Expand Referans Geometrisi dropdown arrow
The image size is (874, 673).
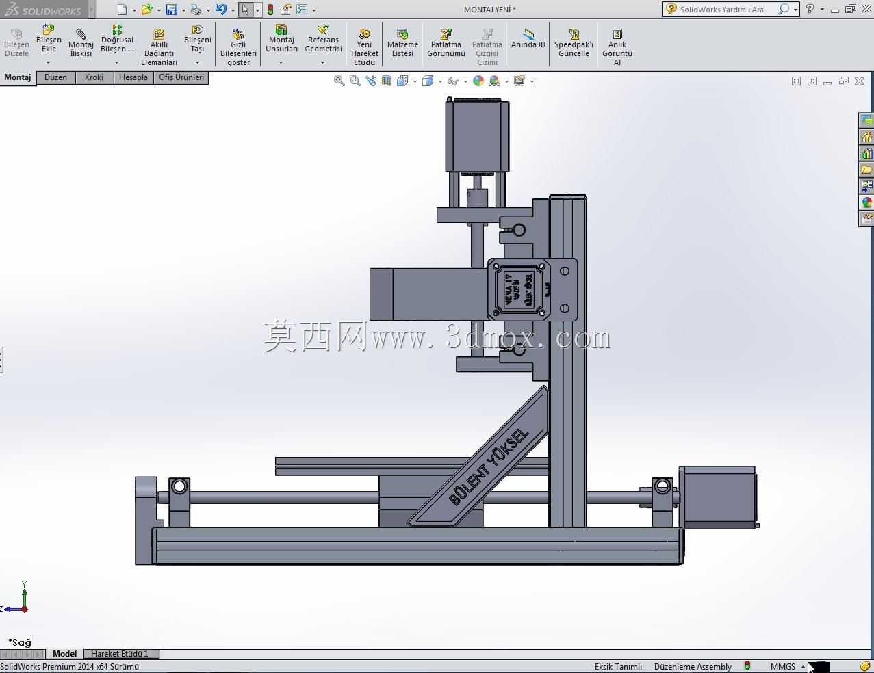pos(322,63)
